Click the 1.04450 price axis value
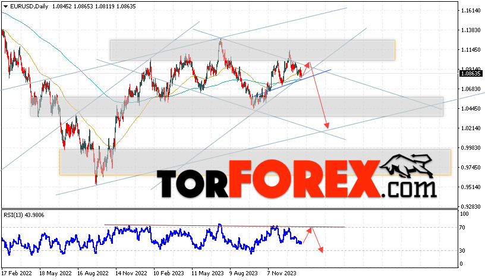 [471, 109]
